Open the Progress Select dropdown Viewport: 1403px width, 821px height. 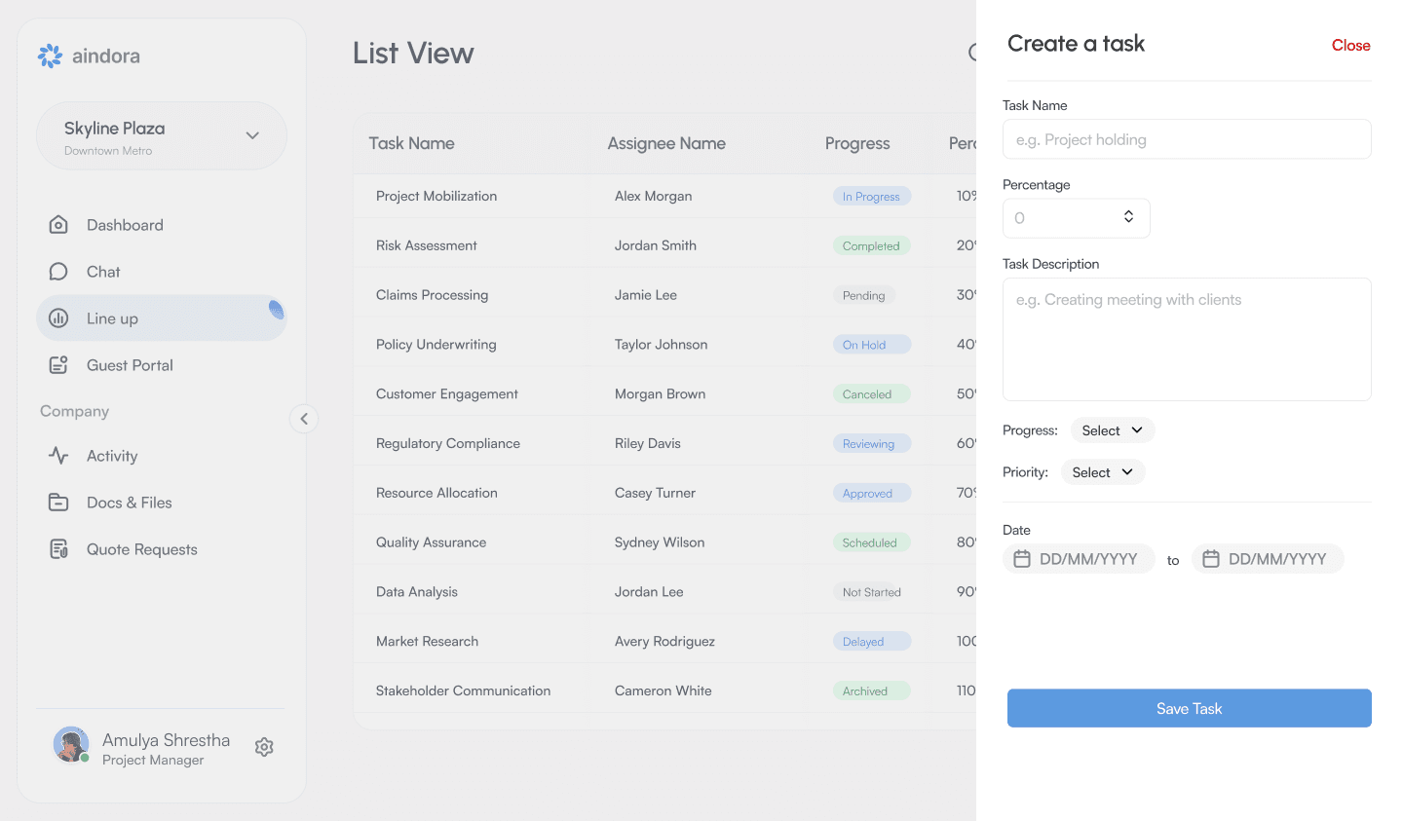point(1113,430)
